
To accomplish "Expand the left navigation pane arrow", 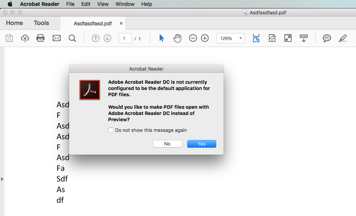I will (2, 179).
